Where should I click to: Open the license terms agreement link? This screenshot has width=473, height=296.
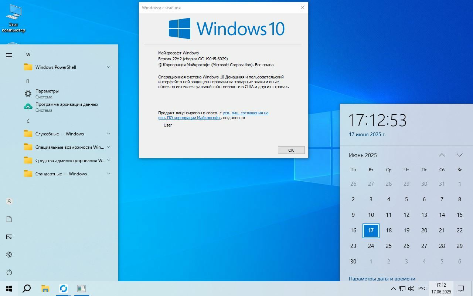click(245, 113)
